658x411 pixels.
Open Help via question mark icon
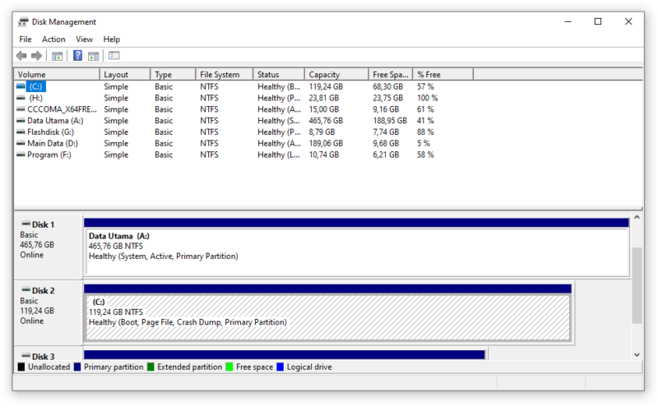(77, 55)
